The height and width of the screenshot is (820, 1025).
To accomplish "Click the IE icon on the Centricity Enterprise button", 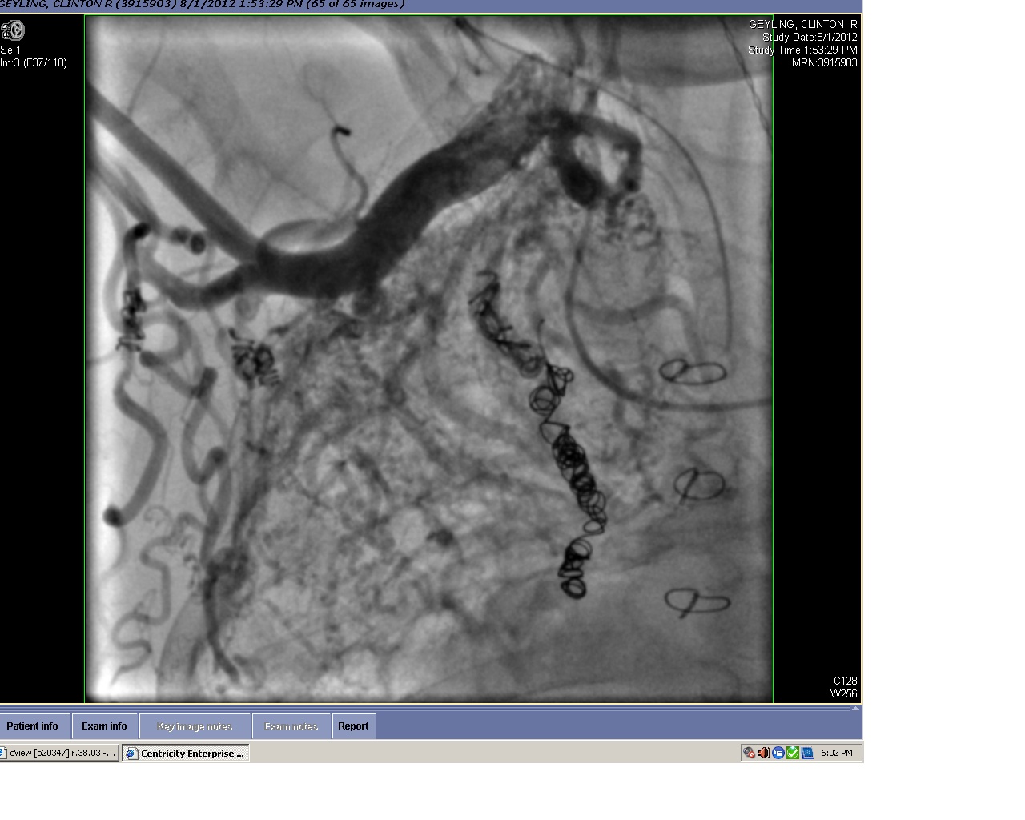I will 132,753.
